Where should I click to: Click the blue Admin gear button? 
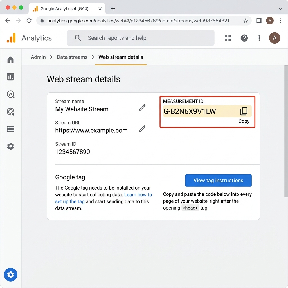(10, 274)
